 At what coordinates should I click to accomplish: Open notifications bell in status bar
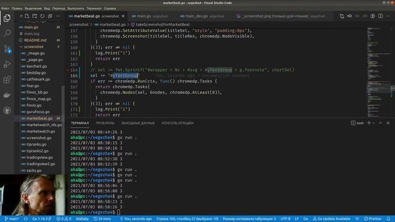[x=388, y=219]
